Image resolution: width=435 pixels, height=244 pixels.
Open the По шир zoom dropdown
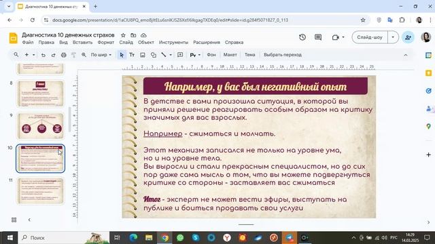coord(101,55)
